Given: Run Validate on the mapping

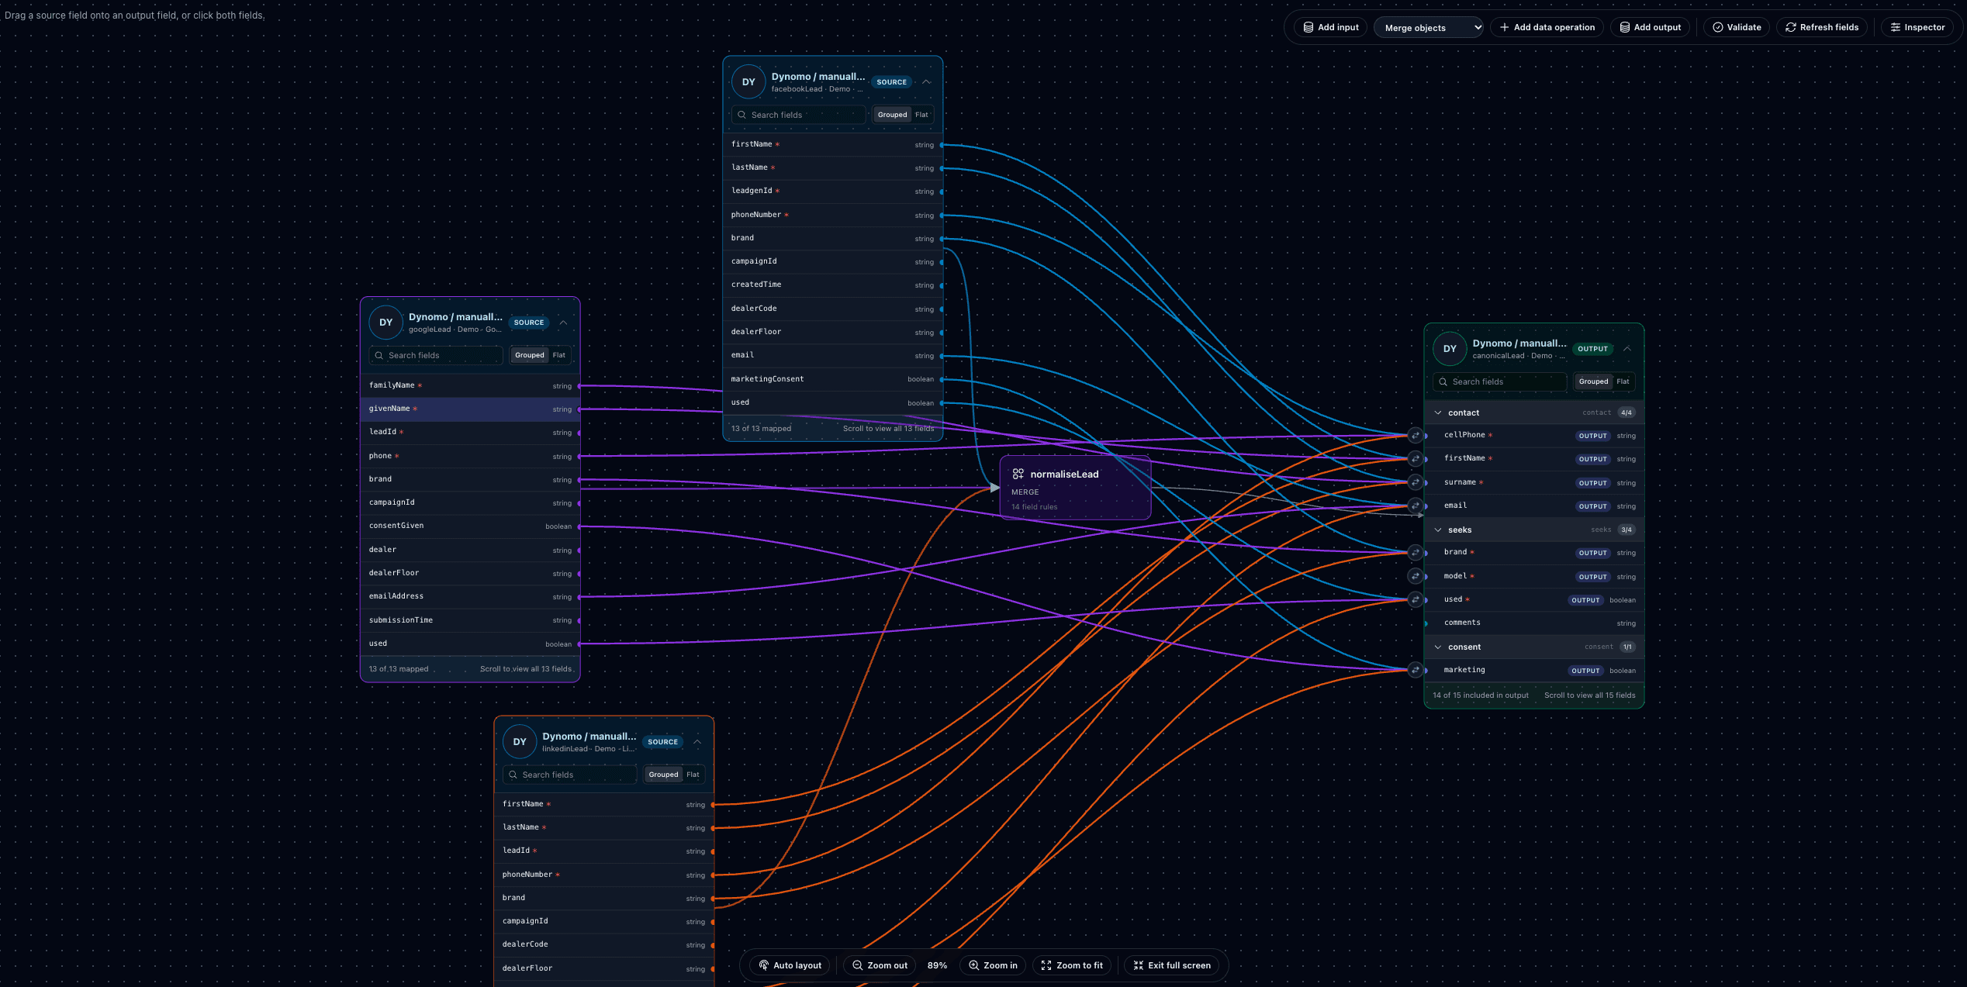Looking at the screenshot, I should 1737,27.
